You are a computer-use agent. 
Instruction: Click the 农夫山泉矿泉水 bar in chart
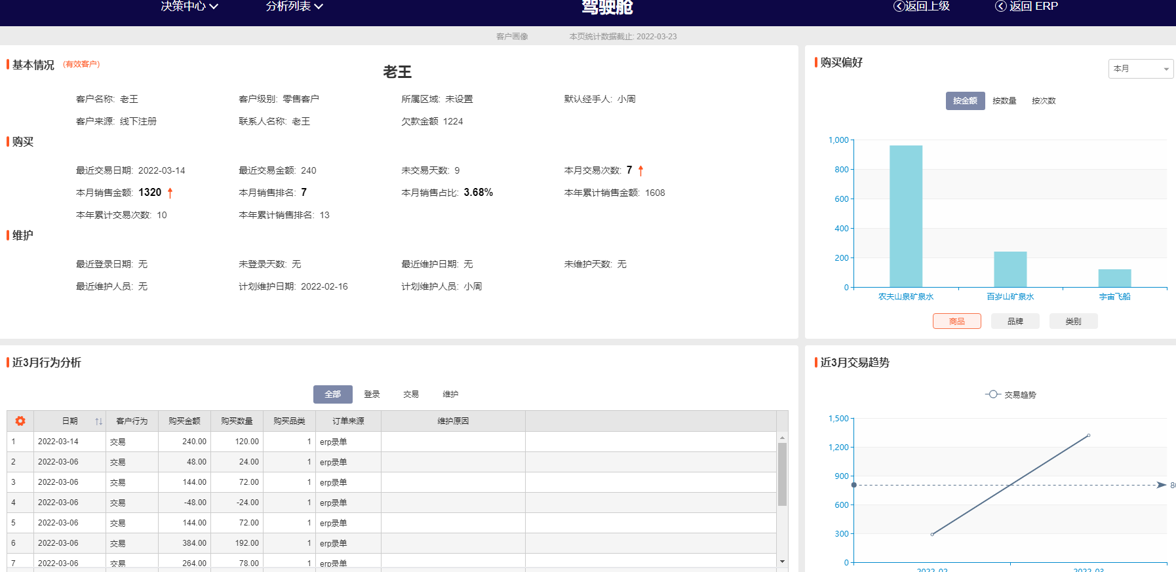pos(905,216)
